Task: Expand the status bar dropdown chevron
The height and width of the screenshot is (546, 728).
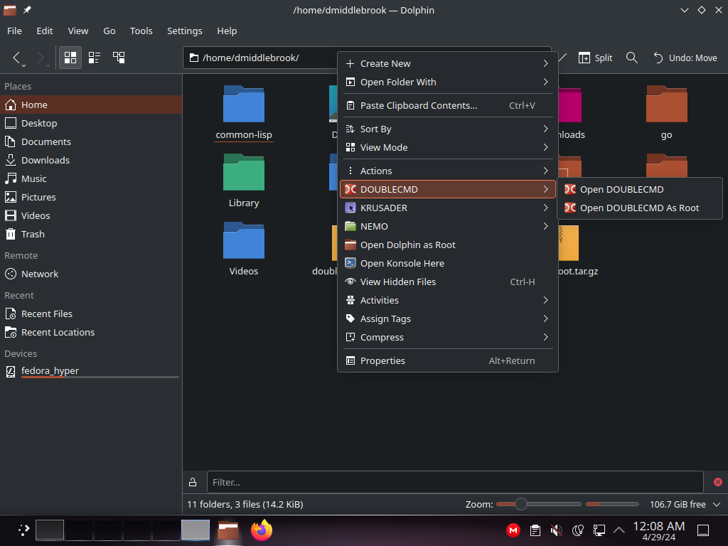Action: point(717,504)
